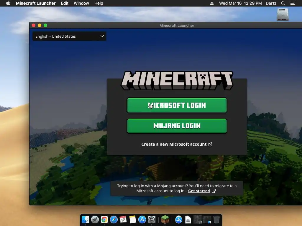Select the hard drive icon on desktop
This screenshot has width=302, height=226.
point(282,14)
